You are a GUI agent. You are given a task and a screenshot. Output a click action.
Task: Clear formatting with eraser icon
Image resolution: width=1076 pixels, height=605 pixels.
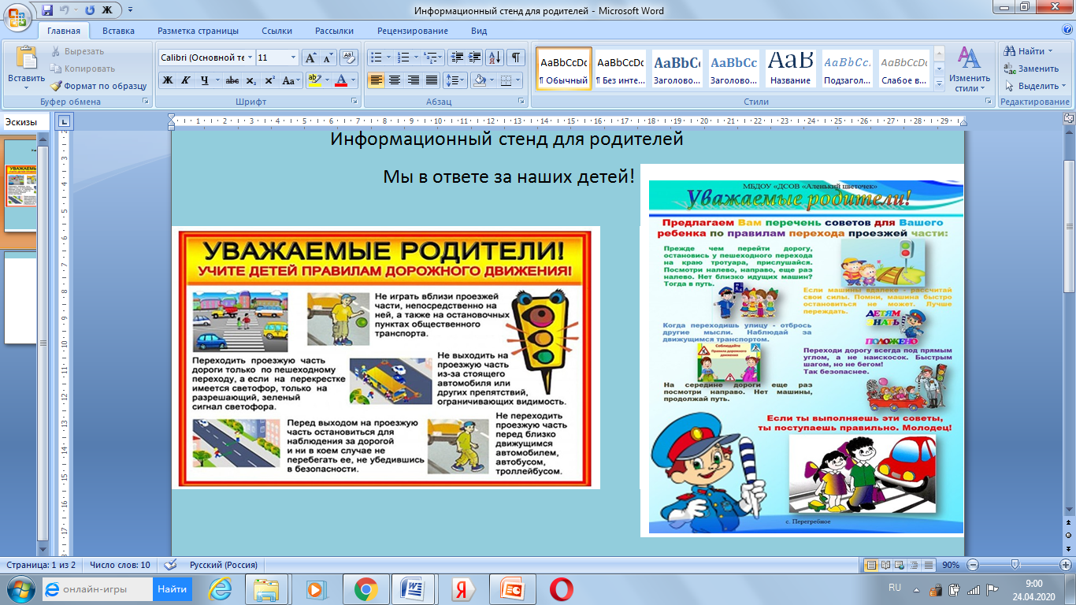click(349, 58)
